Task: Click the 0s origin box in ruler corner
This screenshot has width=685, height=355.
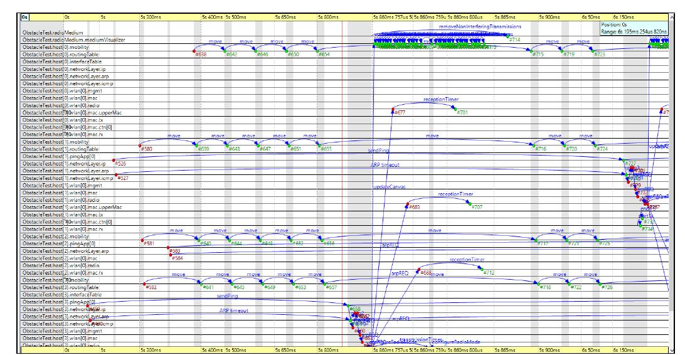Action: pos(25,18)
